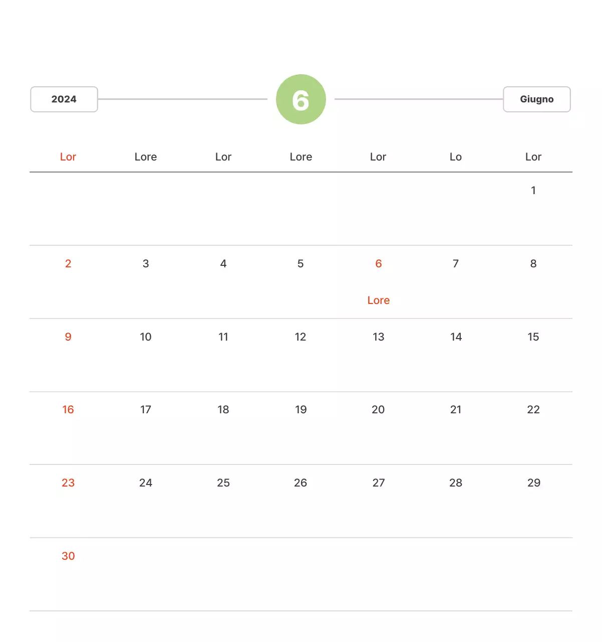Select day 29 in the calendar
The height and width of the screenshot is (642, 602).
(x=533, y=483)
